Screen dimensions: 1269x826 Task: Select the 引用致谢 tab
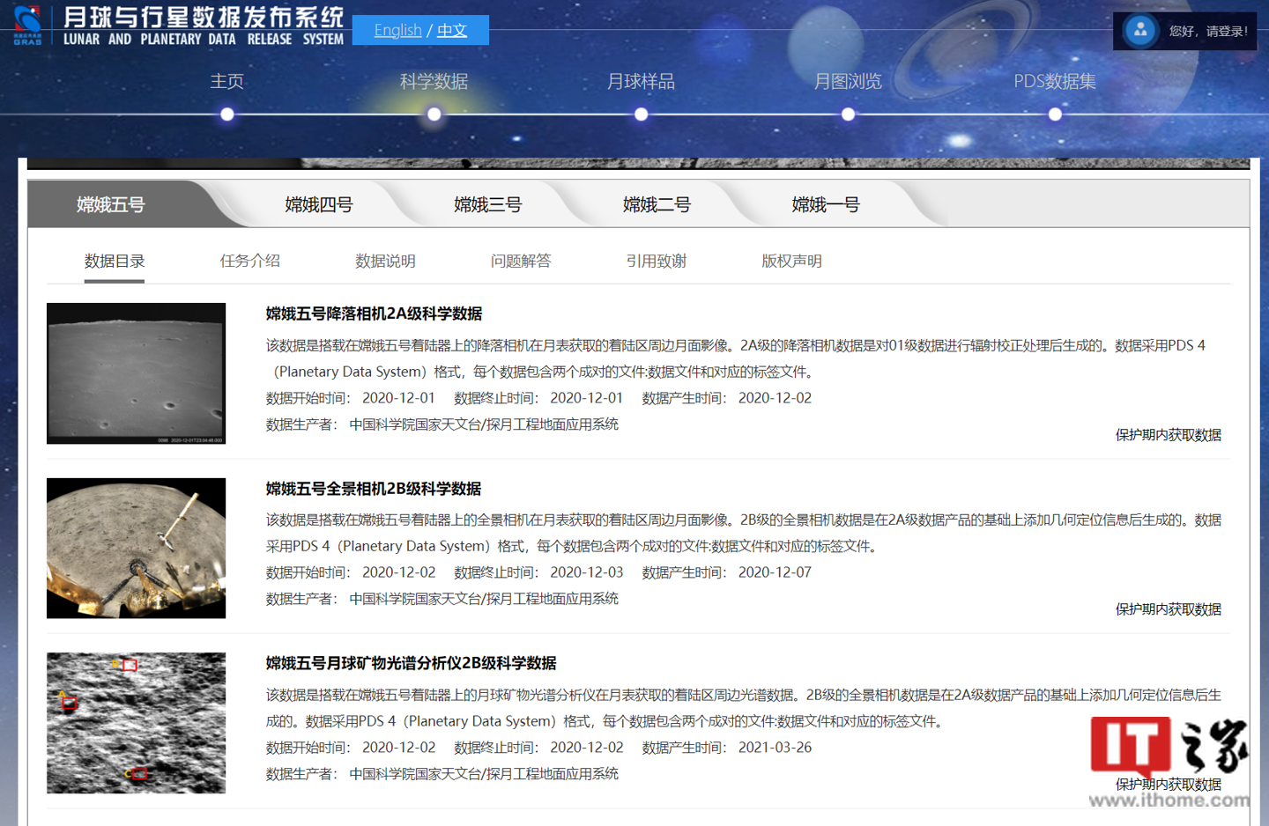coord(657,260)
